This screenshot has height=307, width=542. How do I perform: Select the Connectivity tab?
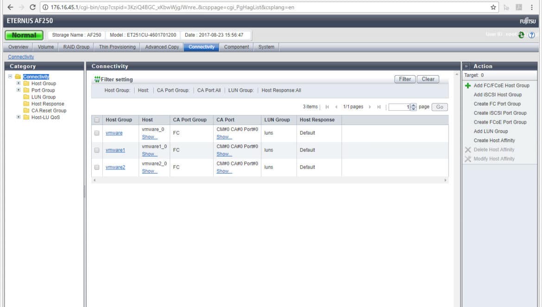click(x=202, y=47)
